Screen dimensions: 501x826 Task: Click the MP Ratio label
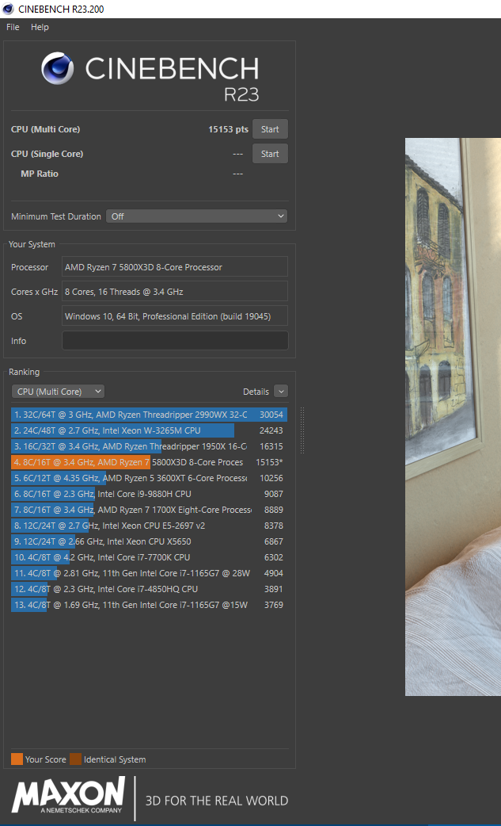tap(40, 174)
